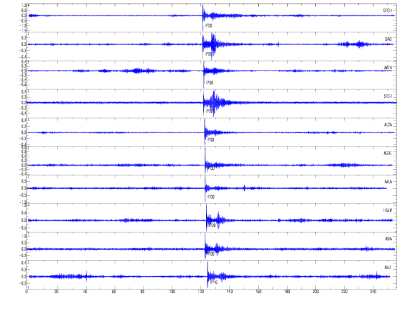Select the HSJM station label
This screenshot has width=408, height=310.
pos(388,210)
